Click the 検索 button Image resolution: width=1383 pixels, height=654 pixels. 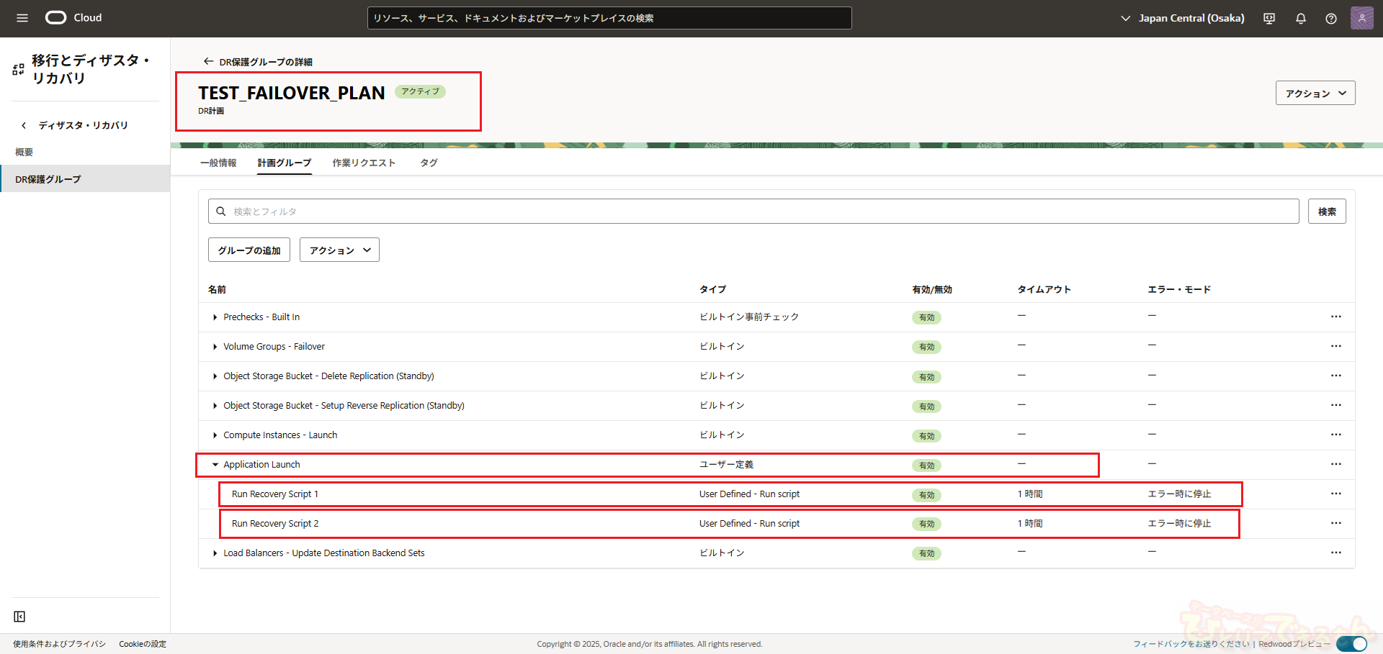coord(1326,212)
